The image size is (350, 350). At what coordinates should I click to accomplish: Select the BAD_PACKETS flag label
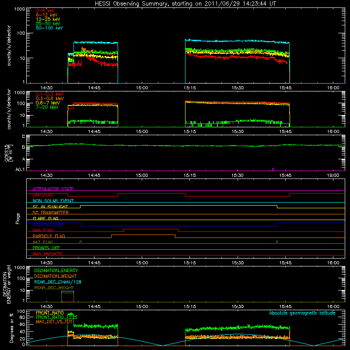point(48,254)
